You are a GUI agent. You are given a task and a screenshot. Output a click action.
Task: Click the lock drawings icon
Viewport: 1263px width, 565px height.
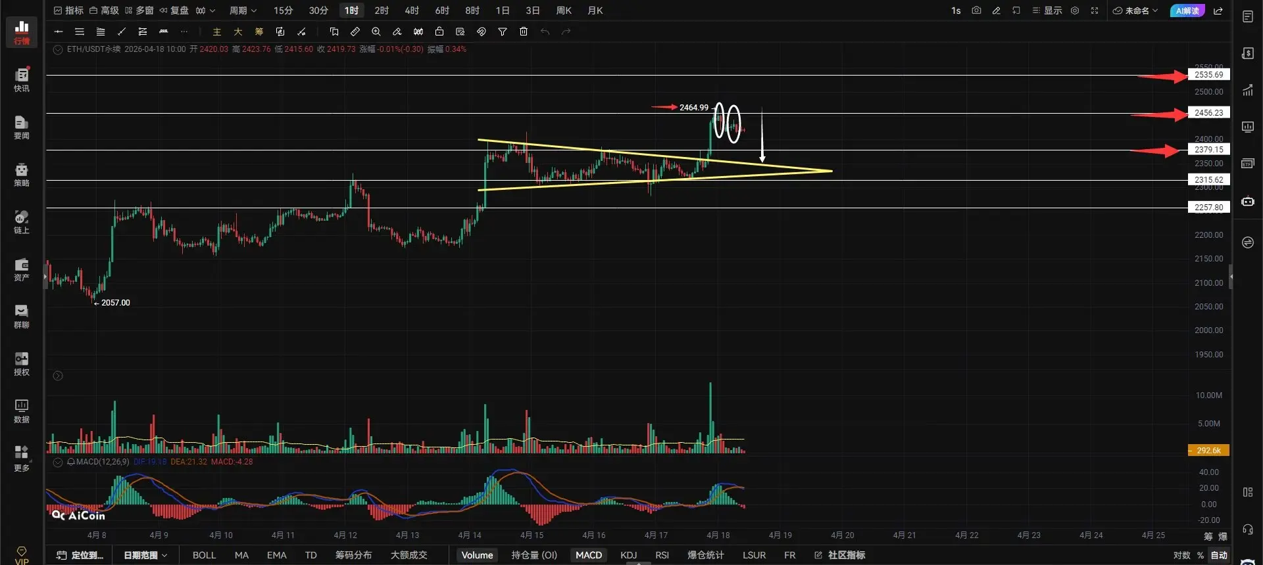(x=439, y=32)
